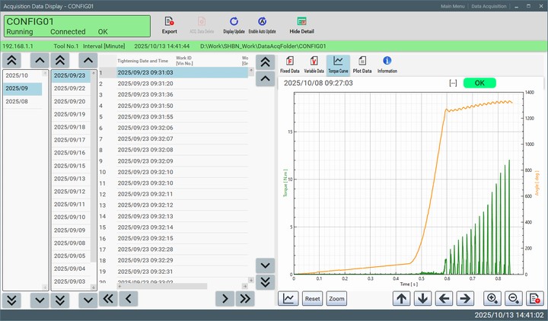Click the Export icon in the toolbar
Image resolution: width=548 pixels, height=321 pixels.
[169, 22]
